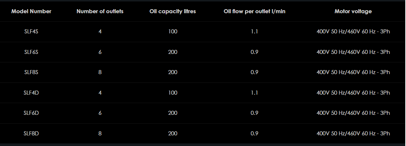Screen dimensions: 406x146
Task: Select the SLF8S model cell
Action: (x=31, y=72)
